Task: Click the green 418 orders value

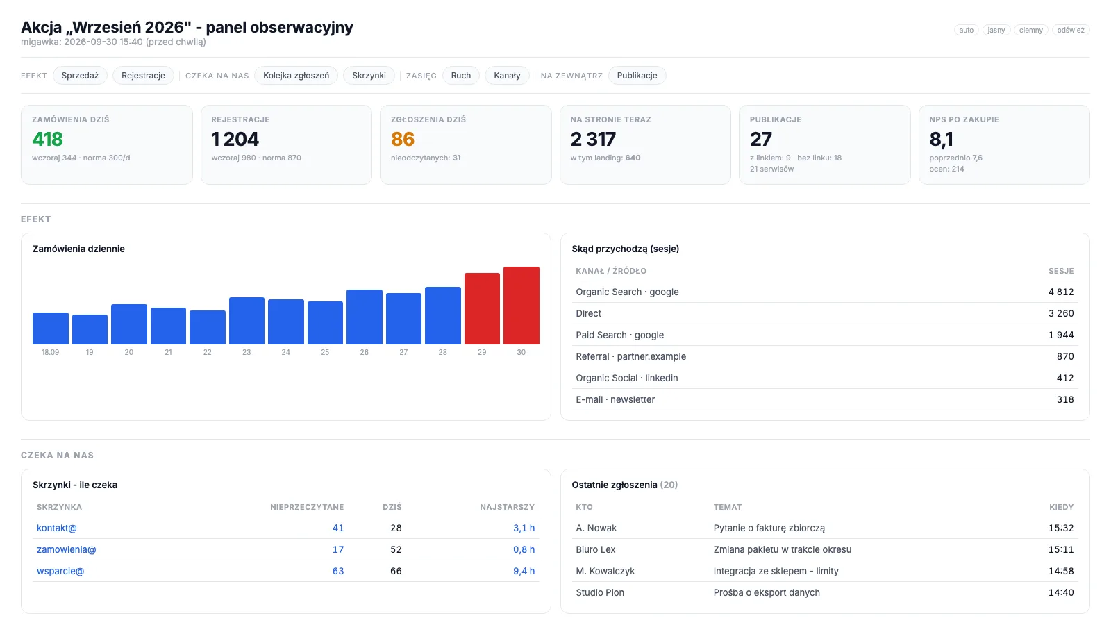Action: point(47,140)
